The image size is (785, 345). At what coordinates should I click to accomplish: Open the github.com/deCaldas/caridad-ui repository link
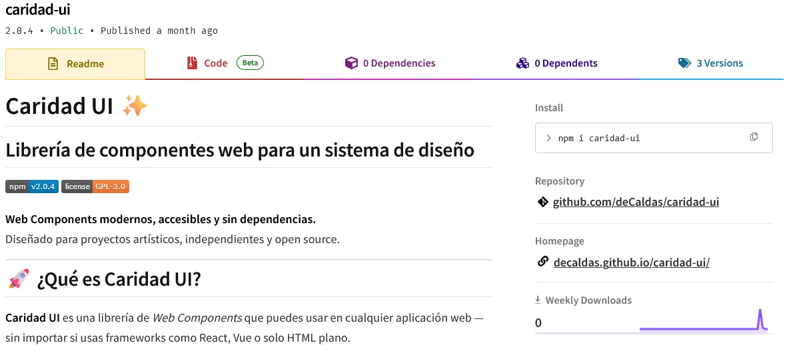(x=636, y=202)
